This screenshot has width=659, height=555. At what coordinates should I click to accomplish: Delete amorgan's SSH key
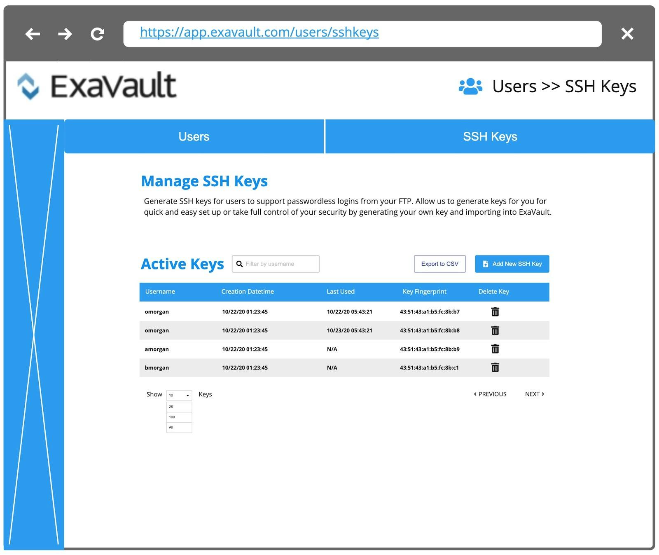(495, 349)
